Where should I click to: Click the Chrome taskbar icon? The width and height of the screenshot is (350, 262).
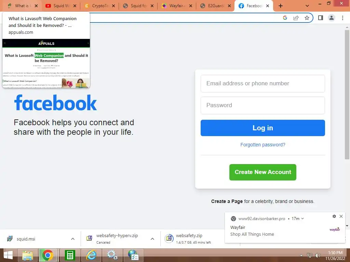click(x=48, y=255)
